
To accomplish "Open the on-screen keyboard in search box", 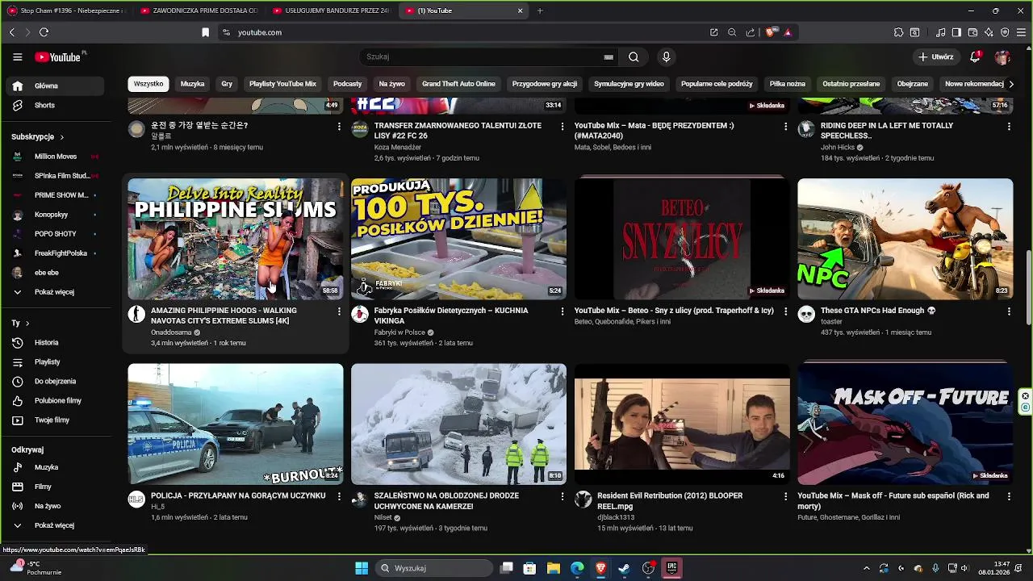I will pos(609,57).
